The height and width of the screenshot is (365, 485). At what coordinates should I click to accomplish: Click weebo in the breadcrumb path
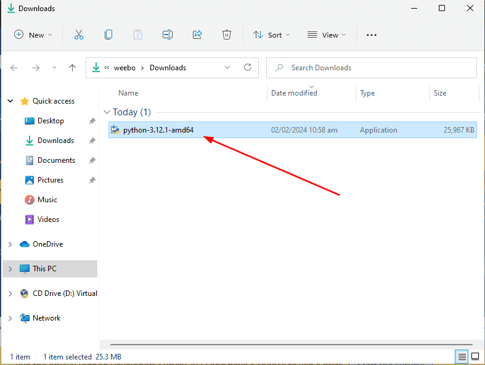pos(124,67)
